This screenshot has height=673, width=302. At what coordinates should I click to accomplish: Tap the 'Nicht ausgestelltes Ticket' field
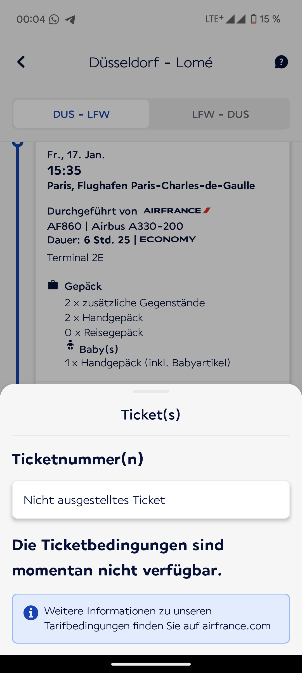151,500
